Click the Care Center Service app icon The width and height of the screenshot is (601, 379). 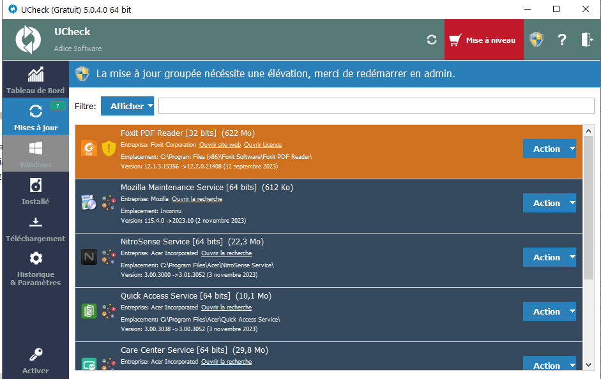pos(89,364)
